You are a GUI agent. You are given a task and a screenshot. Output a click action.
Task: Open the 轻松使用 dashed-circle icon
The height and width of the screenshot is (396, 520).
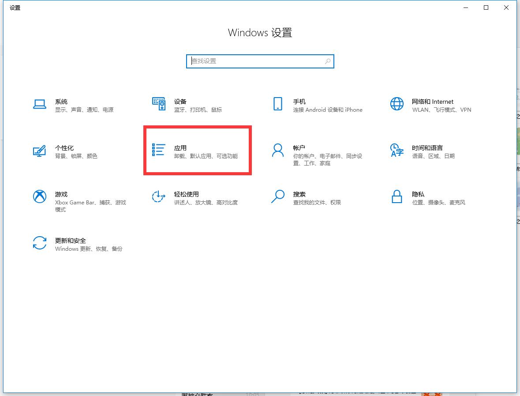point(158,196)
